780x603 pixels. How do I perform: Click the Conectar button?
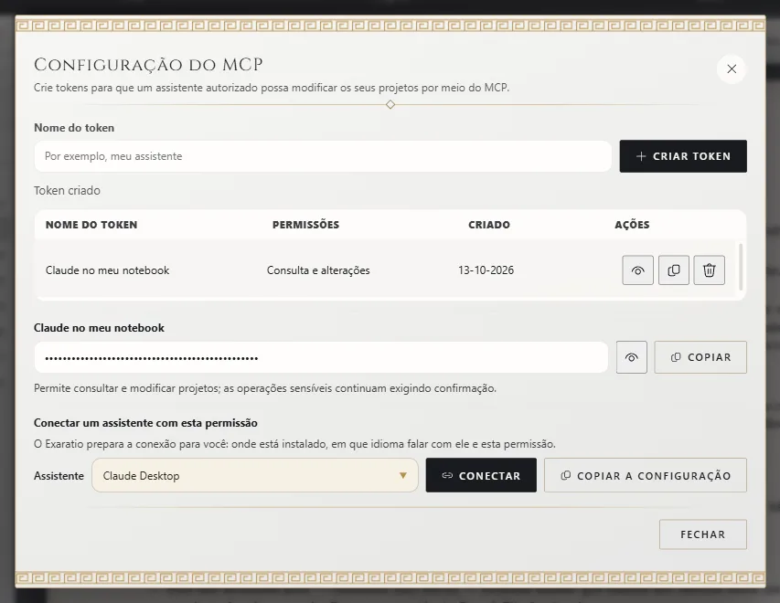[x=481, y=475]
